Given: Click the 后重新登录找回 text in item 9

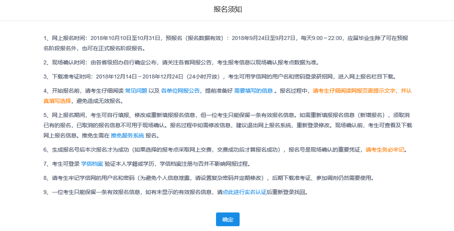Looking at the screenshot, I should tap(287, 192).
